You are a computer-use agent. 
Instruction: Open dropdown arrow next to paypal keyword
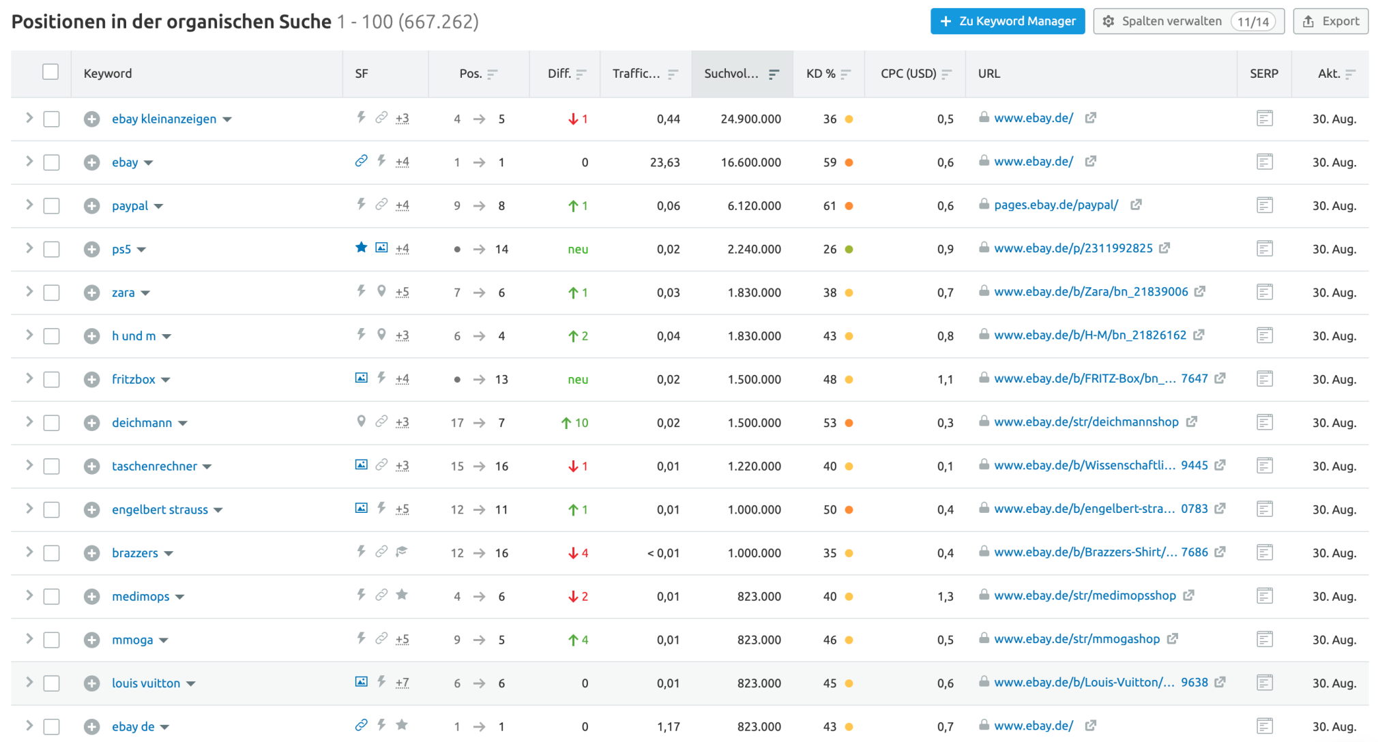click(x=158, y=207)
